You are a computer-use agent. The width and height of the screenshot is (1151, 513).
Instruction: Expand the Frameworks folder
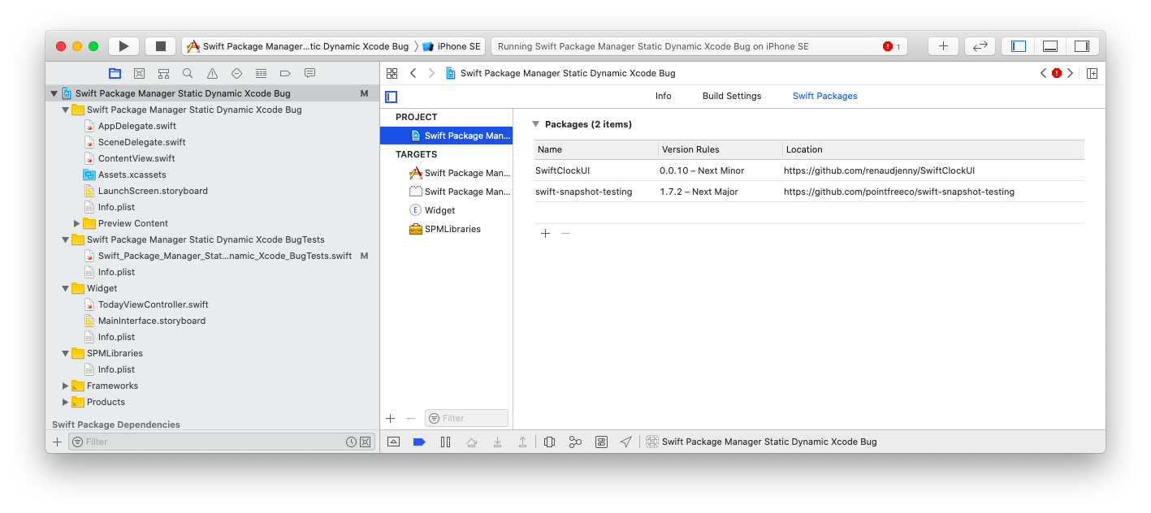66,386
